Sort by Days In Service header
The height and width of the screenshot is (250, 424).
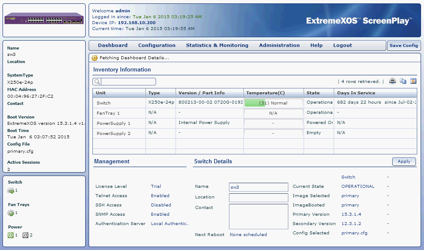coord(375,93)
